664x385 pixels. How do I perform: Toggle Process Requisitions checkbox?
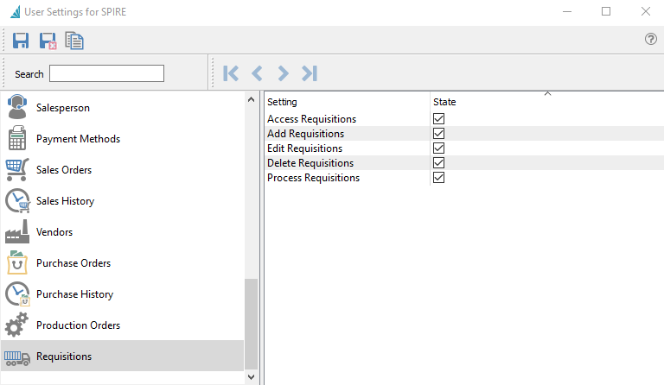coord(438,178)
